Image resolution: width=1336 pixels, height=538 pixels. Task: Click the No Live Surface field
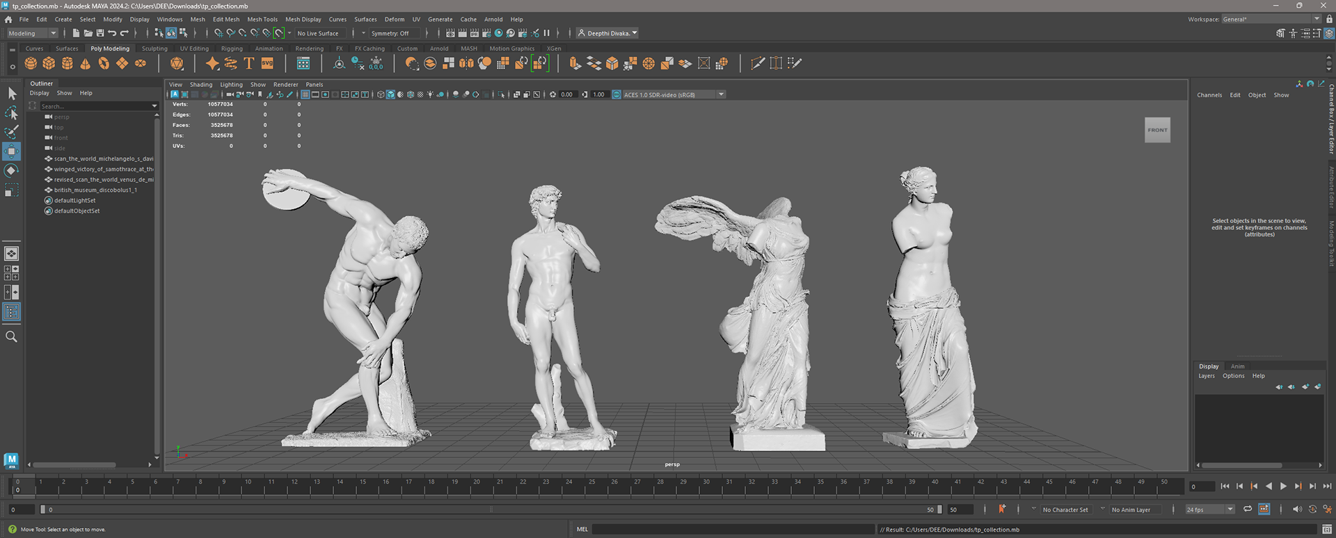[321, 33]
